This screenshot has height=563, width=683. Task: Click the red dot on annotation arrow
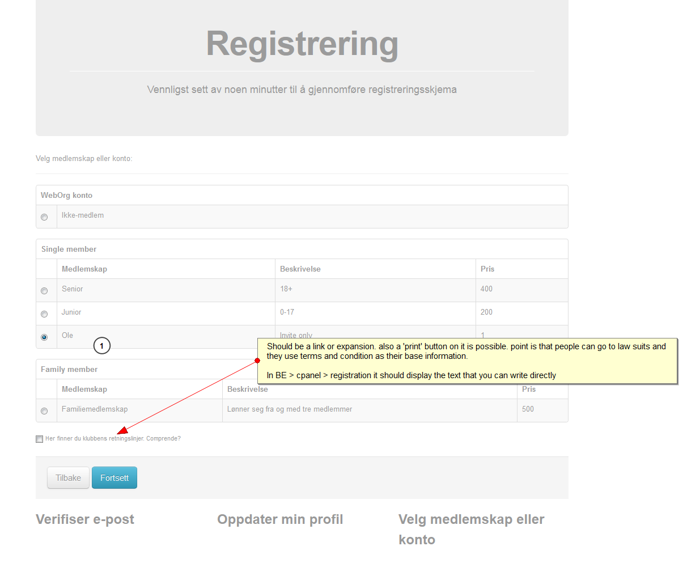[257, 361]
